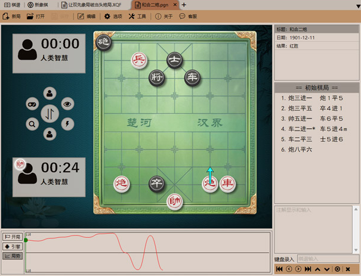Switch to the 让双先象局破当头炮局.XQF tab
This screenshot has height=276, width=361.
point(94,5)
